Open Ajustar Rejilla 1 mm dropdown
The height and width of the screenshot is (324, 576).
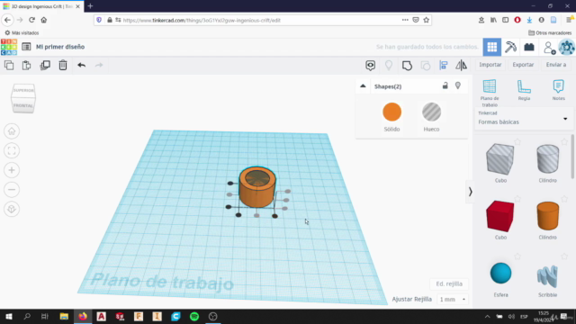pos(452,300)
